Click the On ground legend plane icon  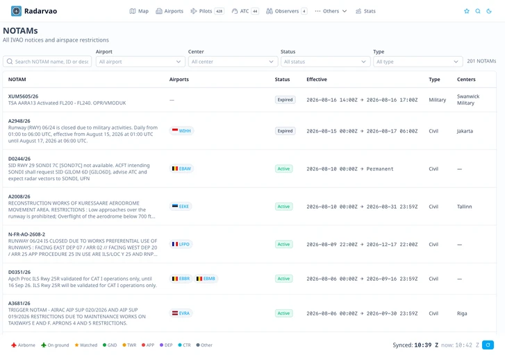(x=44, y=345)
